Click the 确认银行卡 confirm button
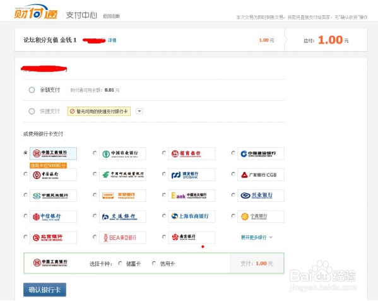The width and height of the screenshot is (378, 301). coord(45,290)
